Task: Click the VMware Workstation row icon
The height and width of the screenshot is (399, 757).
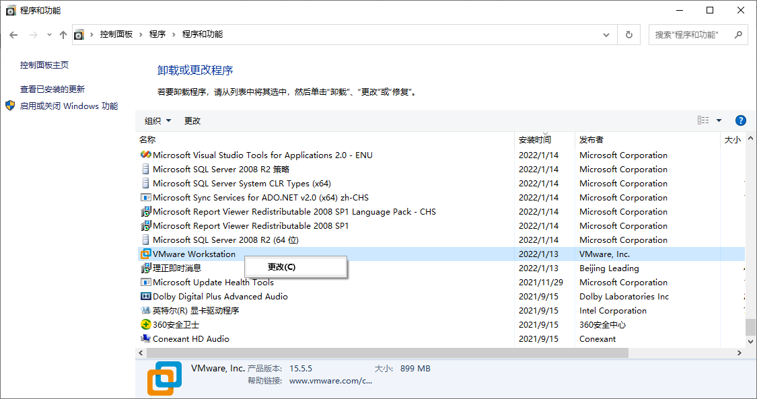Action: pos(145,254)
